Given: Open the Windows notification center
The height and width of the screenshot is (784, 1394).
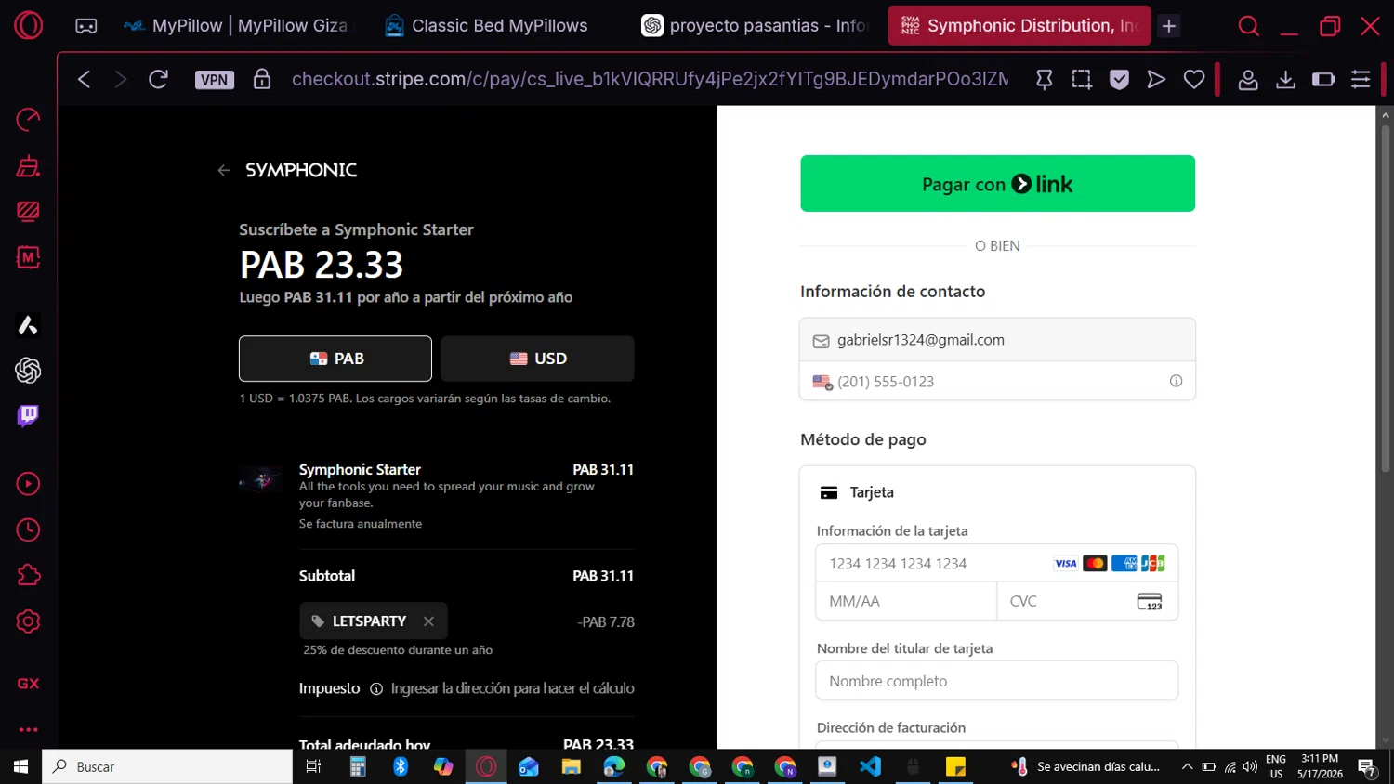Looking at the screenshot, I should (1367, 768).
